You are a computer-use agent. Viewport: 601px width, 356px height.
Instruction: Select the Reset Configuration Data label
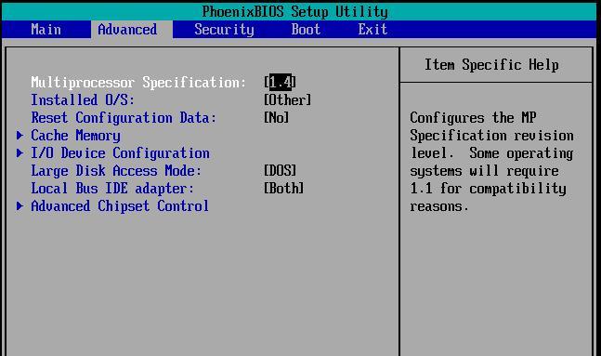(124, 117)
